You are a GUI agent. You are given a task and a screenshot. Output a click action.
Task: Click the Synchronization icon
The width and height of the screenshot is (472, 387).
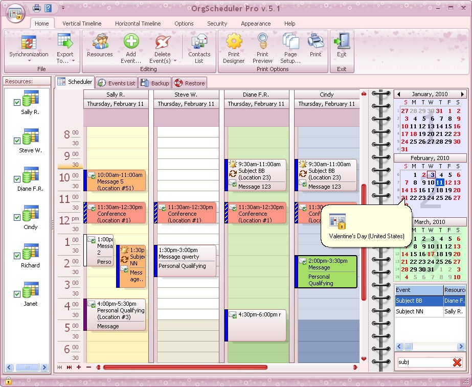pyautogui.click(x=29, y=42)
